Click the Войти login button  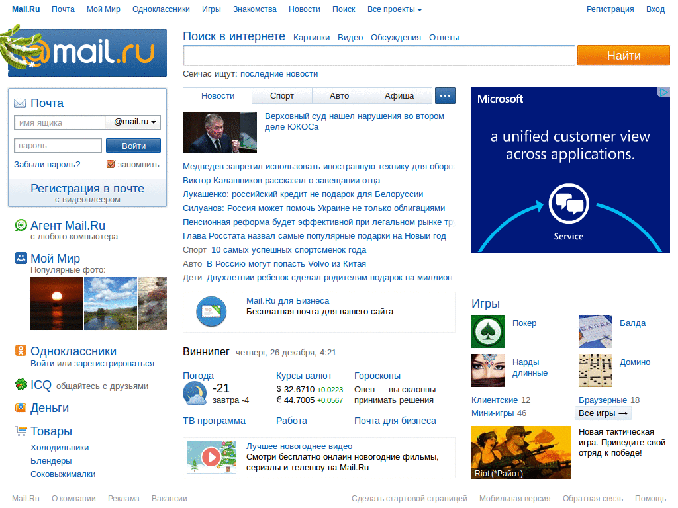pos(133,146)
